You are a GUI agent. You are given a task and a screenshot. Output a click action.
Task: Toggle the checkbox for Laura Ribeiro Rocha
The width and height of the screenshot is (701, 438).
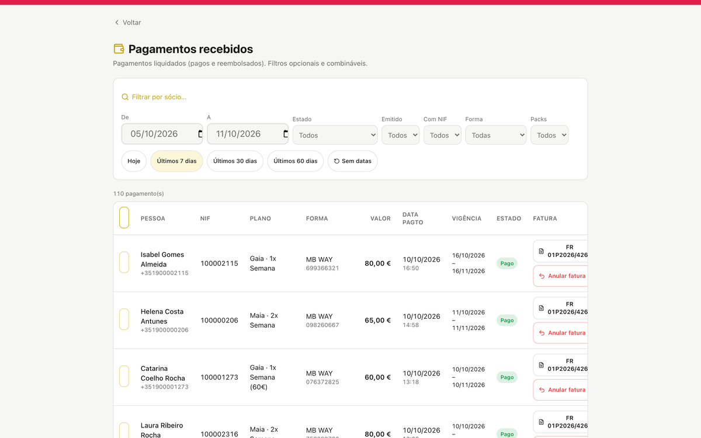pos(124,430)
